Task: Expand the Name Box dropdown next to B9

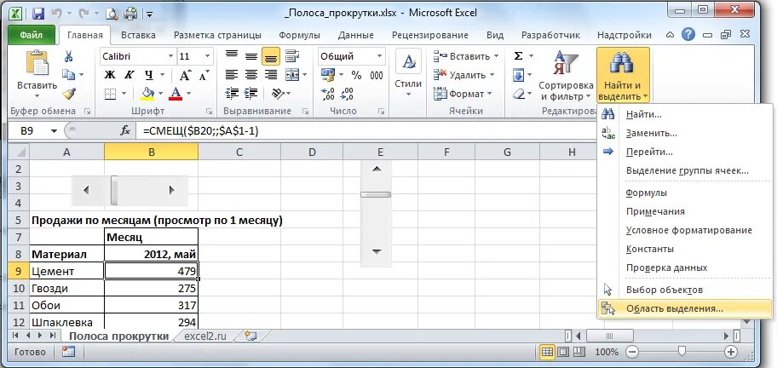Action: click(x=54, y=131)
